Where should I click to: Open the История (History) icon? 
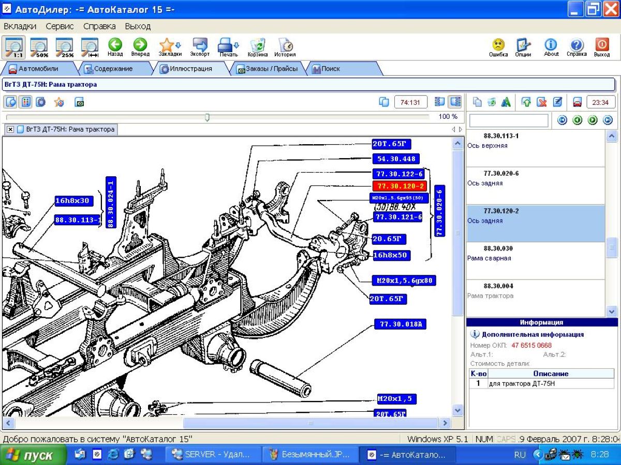(x=285, y=45)
